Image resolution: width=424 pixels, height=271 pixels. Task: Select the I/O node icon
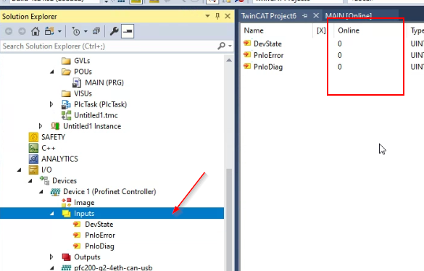pos(33,170)
